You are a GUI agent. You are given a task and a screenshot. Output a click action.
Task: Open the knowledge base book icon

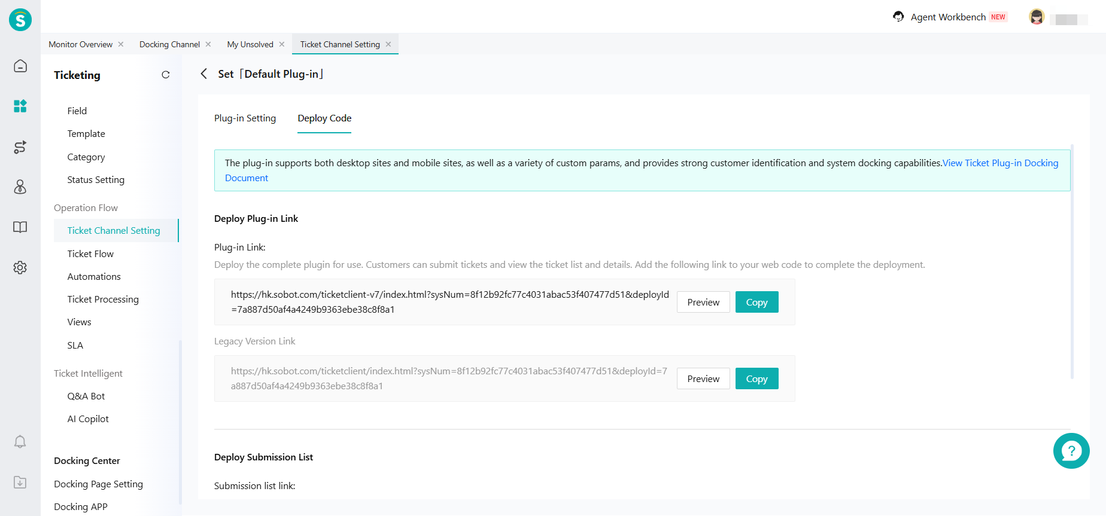pos(20,227)
